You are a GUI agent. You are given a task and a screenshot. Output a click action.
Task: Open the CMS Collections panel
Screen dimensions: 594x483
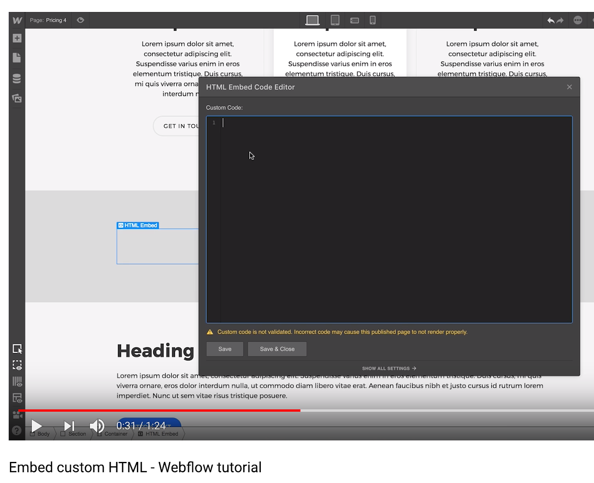[x=17, y=78]
